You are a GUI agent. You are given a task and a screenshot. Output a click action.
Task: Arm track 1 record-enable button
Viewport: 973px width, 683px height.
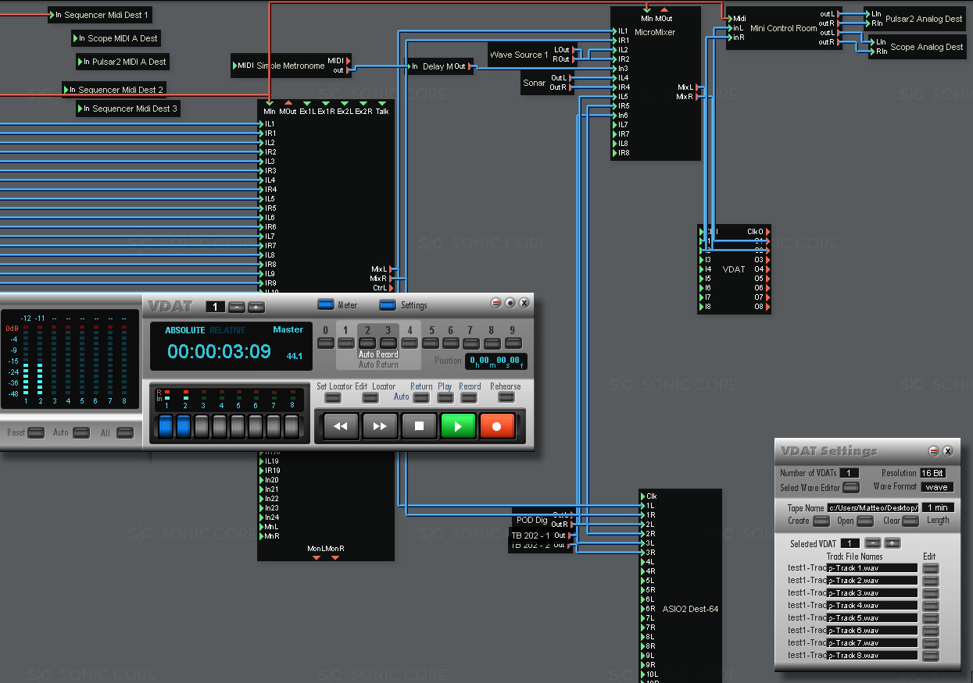pos(166,426)
